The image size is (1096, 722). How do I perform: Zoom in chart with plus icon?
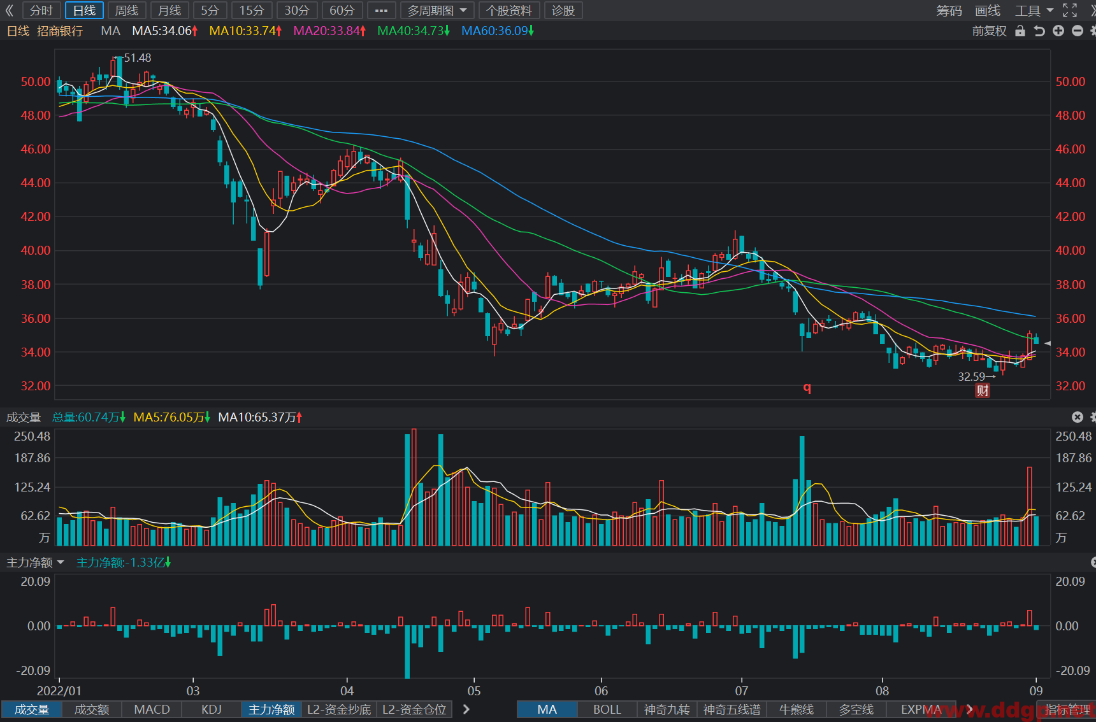coord(1058,31)
